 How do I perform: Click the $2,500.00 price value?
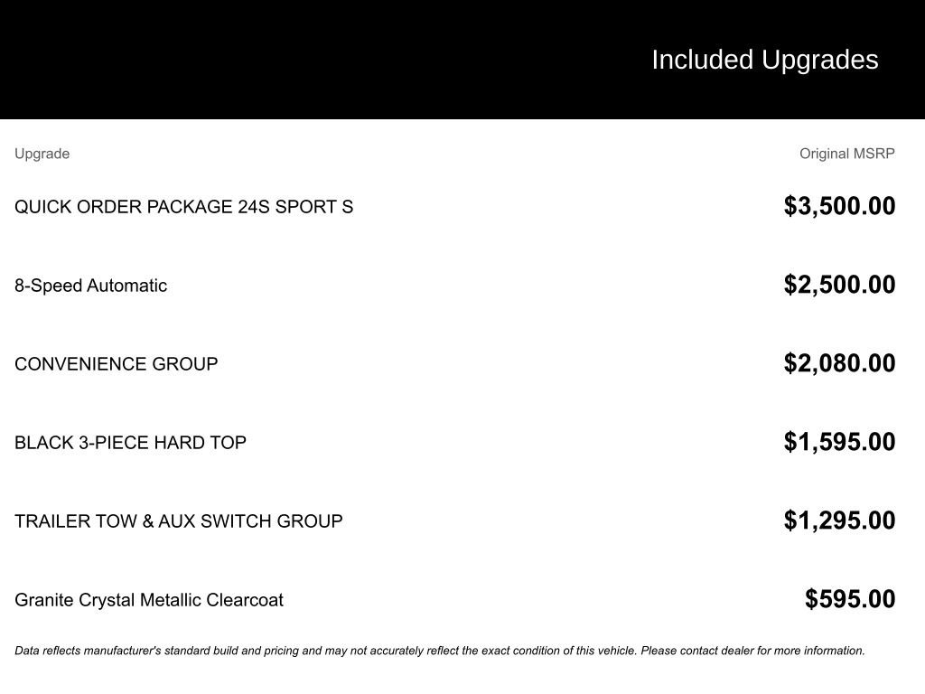(839, 285)
